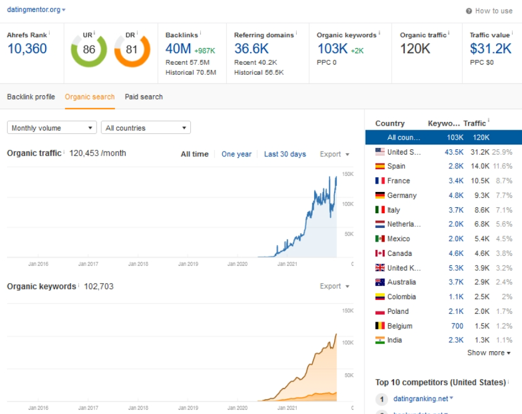Image resolution: width=522 pixels, height=414 pixels.
Task: Open the 103K organic keywords count
Action: [332, 49]
